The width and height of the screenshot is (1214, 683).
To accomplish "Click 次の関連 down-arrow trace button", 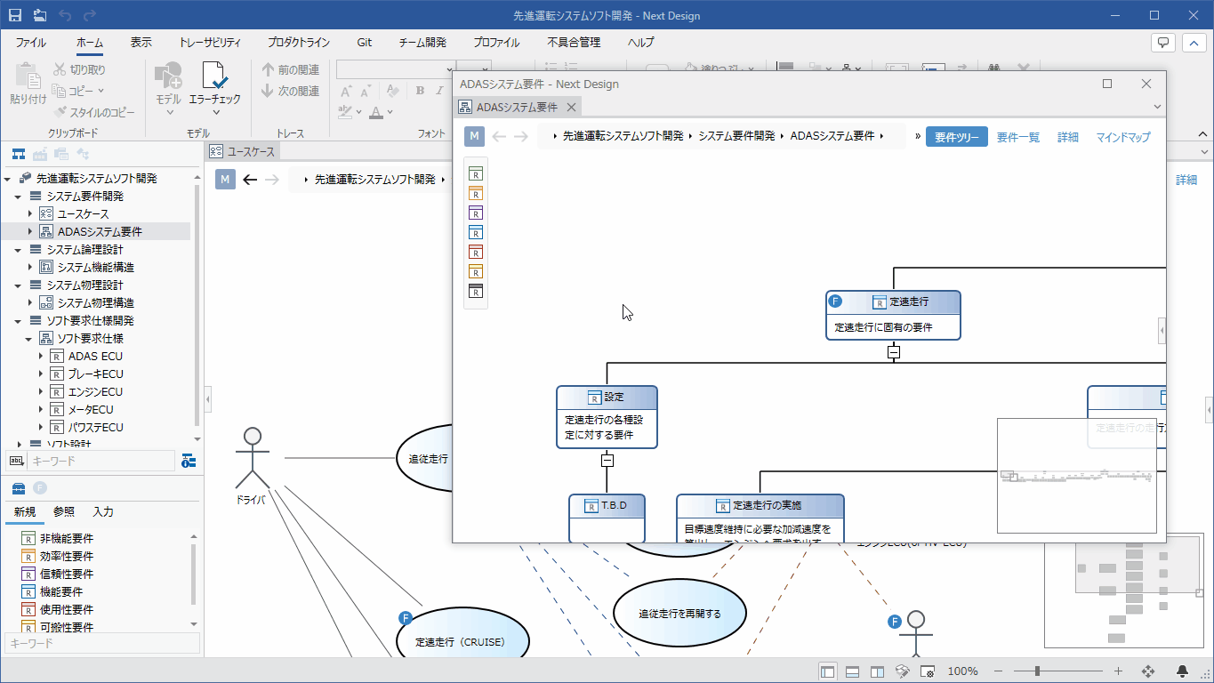I will pos(290,91).
